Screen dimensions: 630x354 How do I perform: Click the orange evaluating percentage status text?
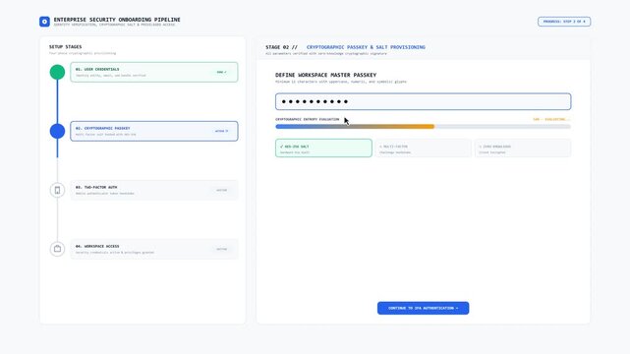pyautogui.click(x=551, y=119)
